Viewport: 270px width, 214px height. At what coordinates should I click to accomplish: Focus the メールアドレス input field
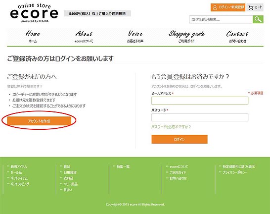coord(200,101)
